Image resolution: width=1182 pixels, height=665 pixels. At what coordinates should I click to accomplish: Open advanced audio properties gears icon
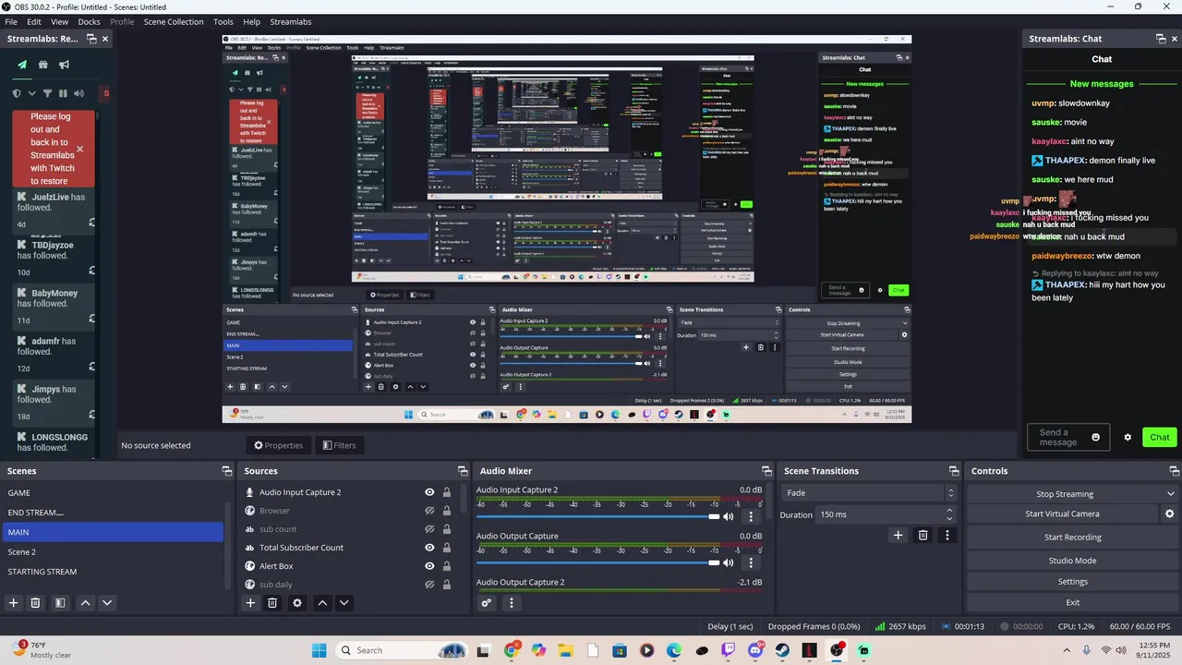487,603
